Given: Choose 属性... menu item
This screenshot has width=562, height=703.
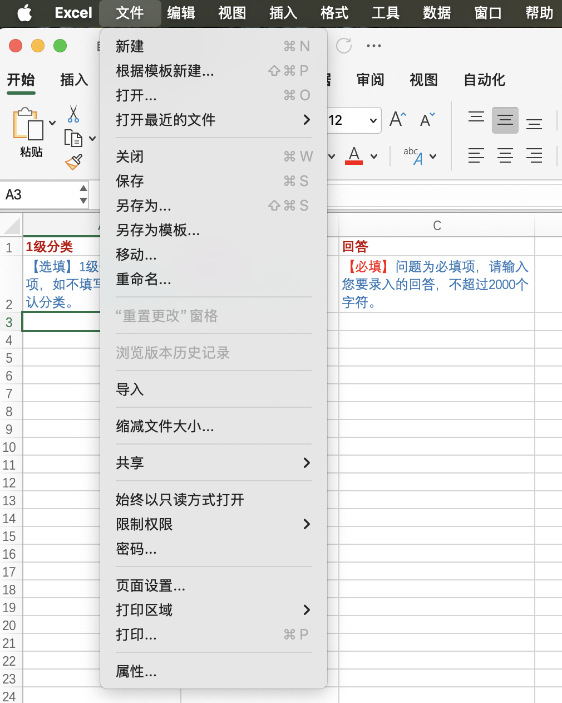Looking at the screenshot, I should [x=214, y=671].
